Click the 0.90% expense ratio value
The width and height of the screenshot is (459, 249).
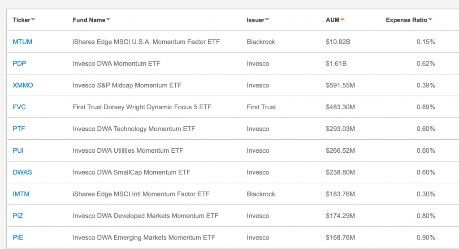coord(426,237)
